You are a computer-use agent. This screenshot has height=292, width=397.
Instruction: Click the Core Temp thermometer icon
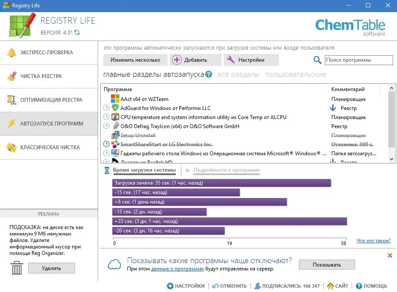(115, 117)
